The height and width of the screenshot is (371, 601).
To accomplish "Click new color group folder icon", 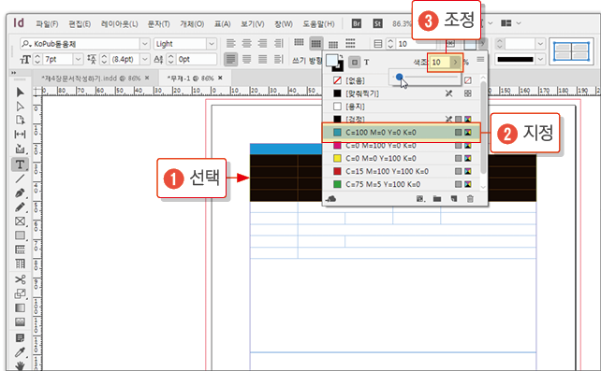I will 437,198.
